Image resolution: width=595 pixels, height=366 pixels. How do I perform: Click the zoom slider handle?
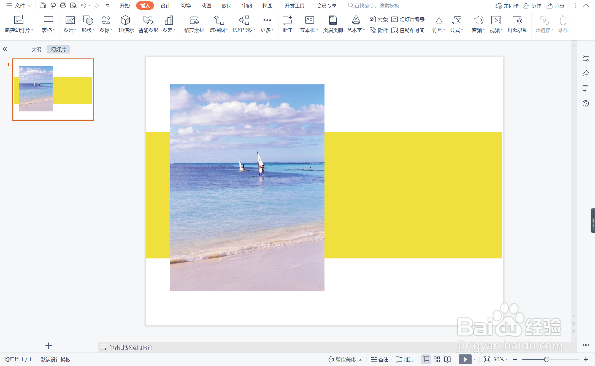click(547, 359)
